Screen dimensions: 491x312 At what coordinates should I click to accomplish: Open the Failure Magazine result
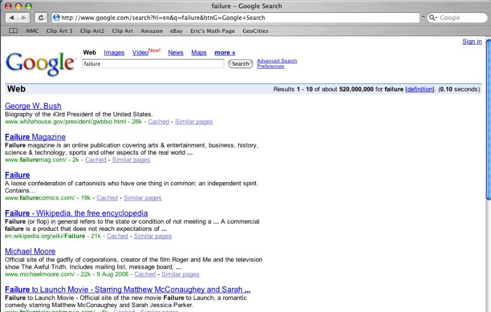(x=35, y=137)
